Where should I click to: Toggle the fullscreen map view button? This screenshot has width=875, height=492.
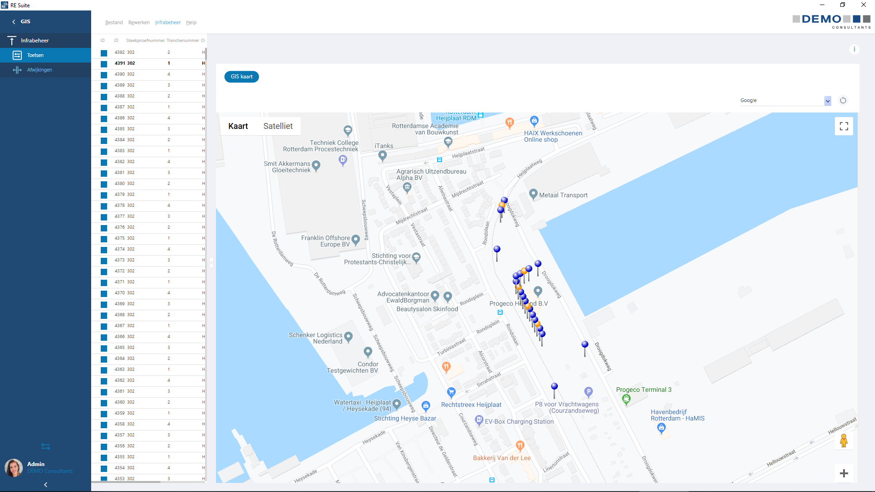pos(844,126)
